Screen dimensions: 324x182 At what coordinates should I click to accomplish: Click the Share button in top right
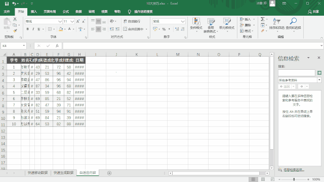click(x=313, y=12)
